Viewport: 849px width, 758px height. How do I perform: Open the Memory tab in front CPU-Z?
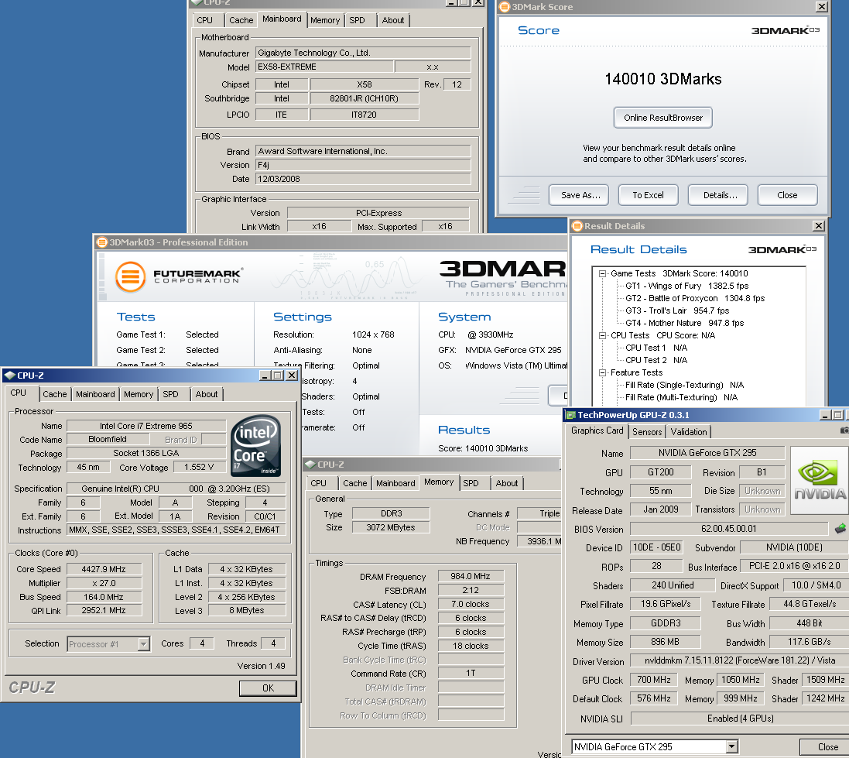pyautogui.click(x=139, y=394)
